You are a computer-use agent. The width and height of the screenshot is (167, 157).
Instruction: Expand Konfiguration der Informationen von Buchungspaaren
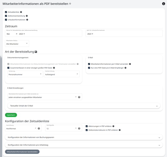click(x=83, y=137)
